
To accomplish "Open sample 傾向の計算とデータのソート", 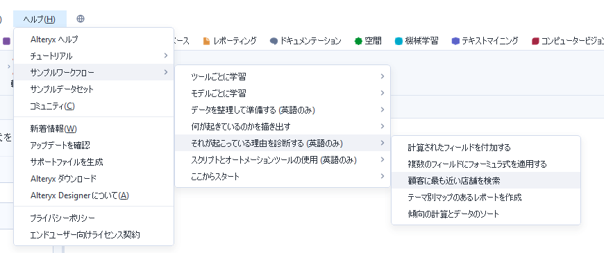I will (x=486, y=213).
